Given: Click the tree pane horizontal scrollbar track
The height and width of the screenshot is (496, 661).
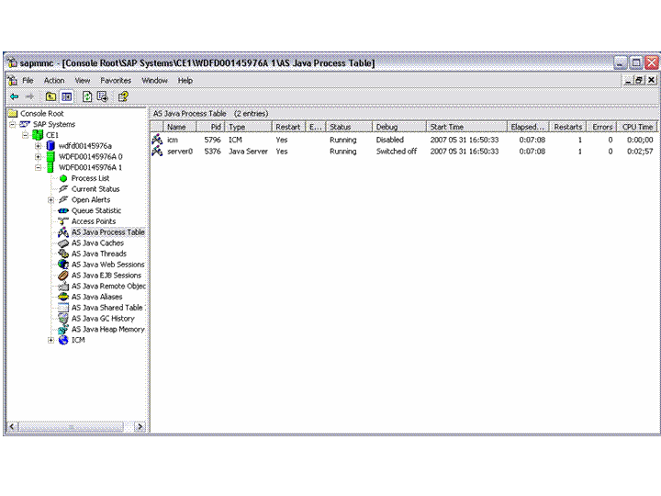Looking at the screenshot, I should [76, 427].
